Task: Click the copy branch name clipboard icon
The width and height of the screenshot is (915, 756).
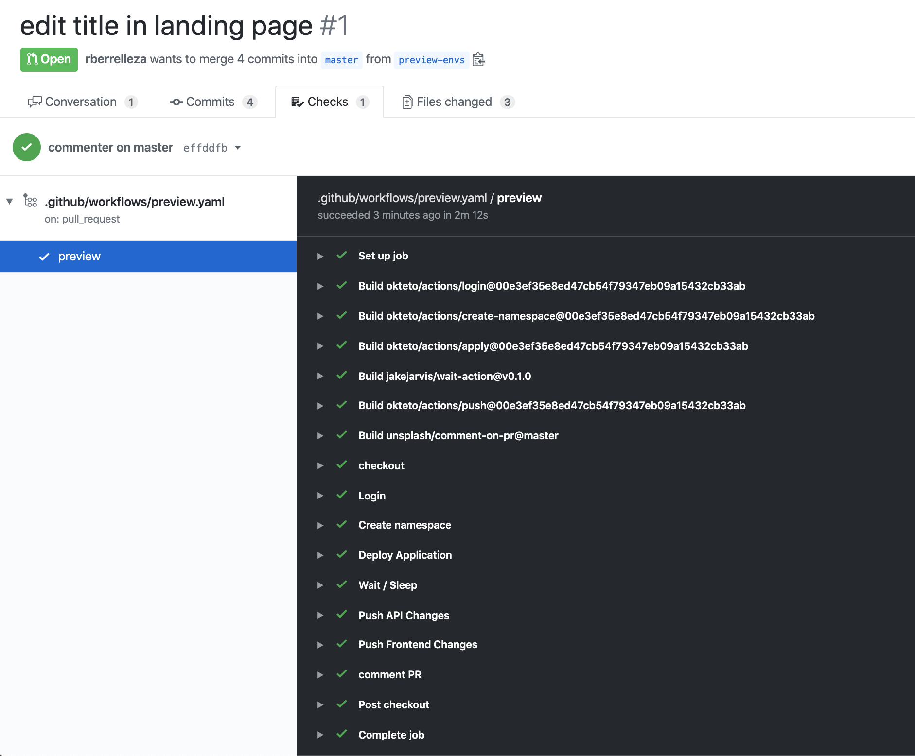Action: (479, 59)
